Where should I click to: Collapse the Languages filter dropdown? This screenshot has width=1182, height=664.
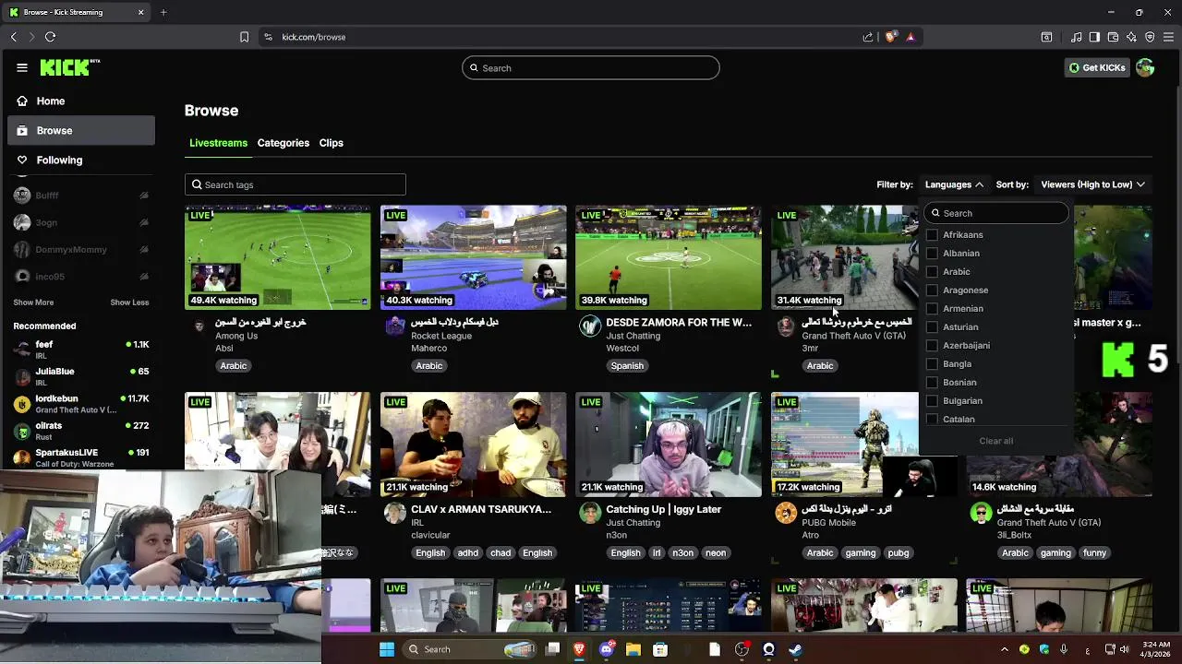[954, 184]
